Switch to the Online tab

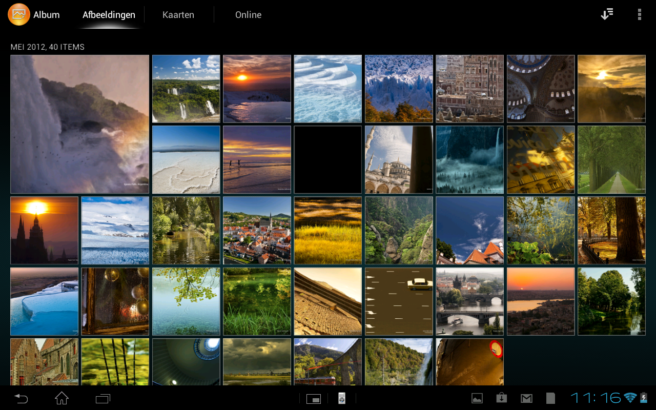tap(248, 15)
